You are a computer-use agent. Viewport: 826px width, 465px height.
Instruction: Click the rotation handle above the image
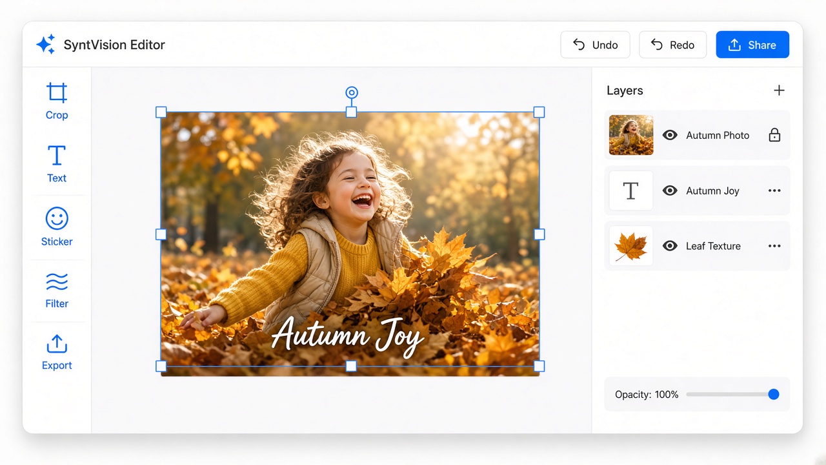351,93
